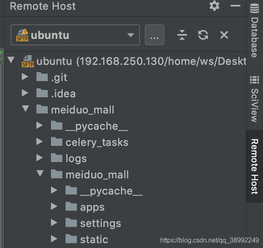Select the settings folder
263x248 pixels.
click(101, 223)
